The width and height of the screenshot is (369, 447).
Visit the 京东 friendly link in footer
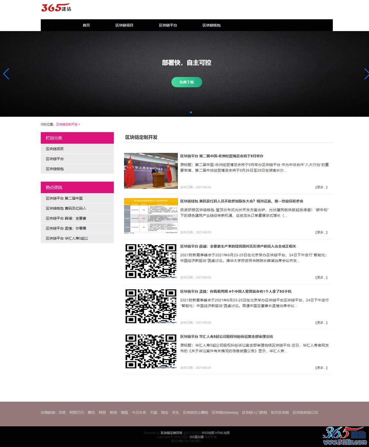(x=176, y=412)
